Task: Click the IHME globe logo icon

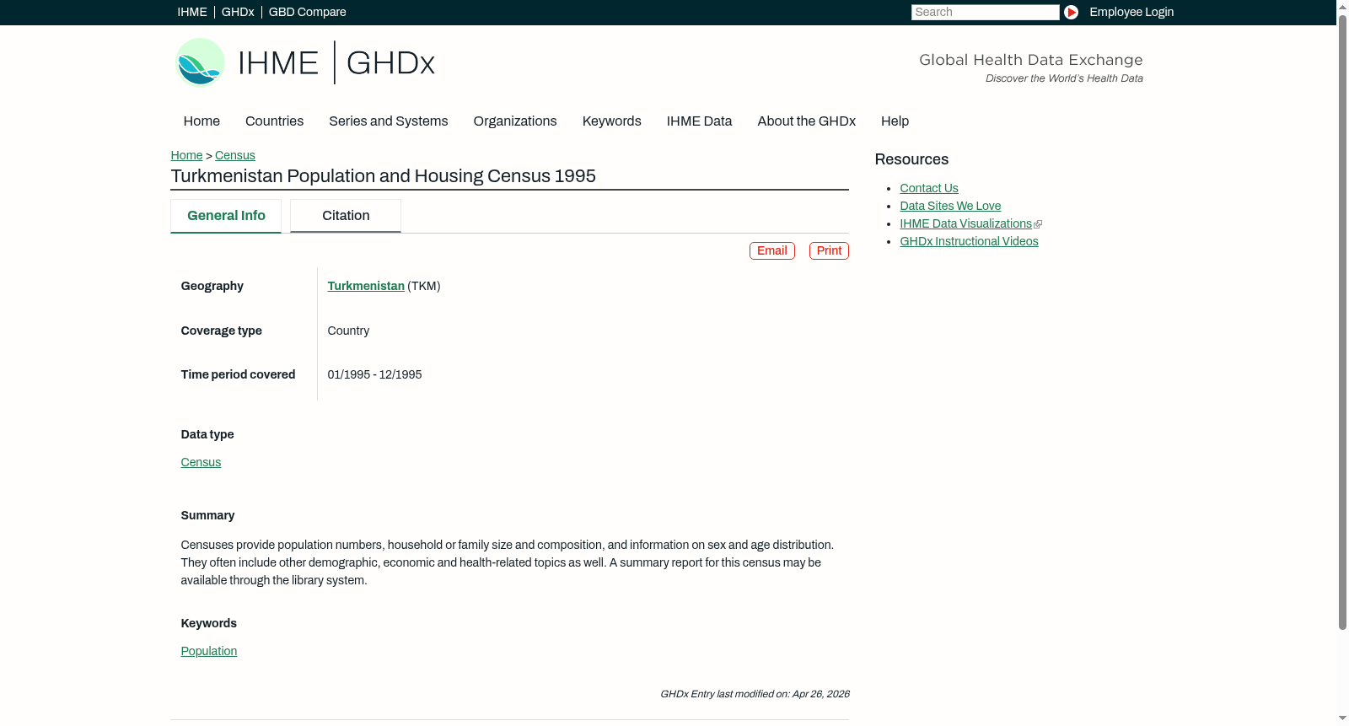Action: [201, 62]
